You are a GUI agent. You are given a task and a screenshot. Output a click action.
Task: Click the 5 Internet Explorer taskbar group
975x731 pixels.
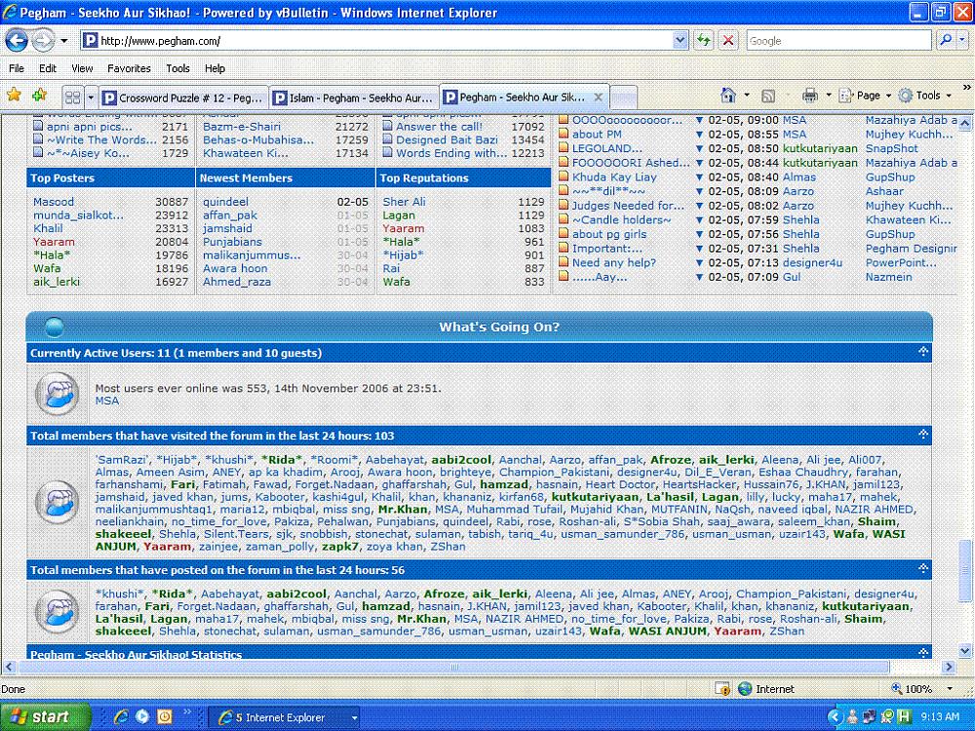point(285,717)
